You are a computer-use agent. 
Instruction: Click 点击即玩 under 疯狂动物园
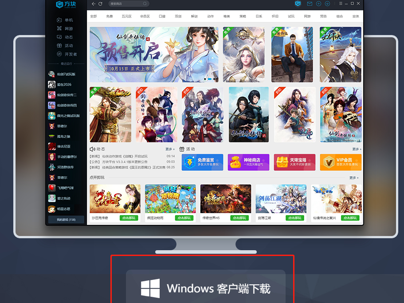(x=184, y=218)
